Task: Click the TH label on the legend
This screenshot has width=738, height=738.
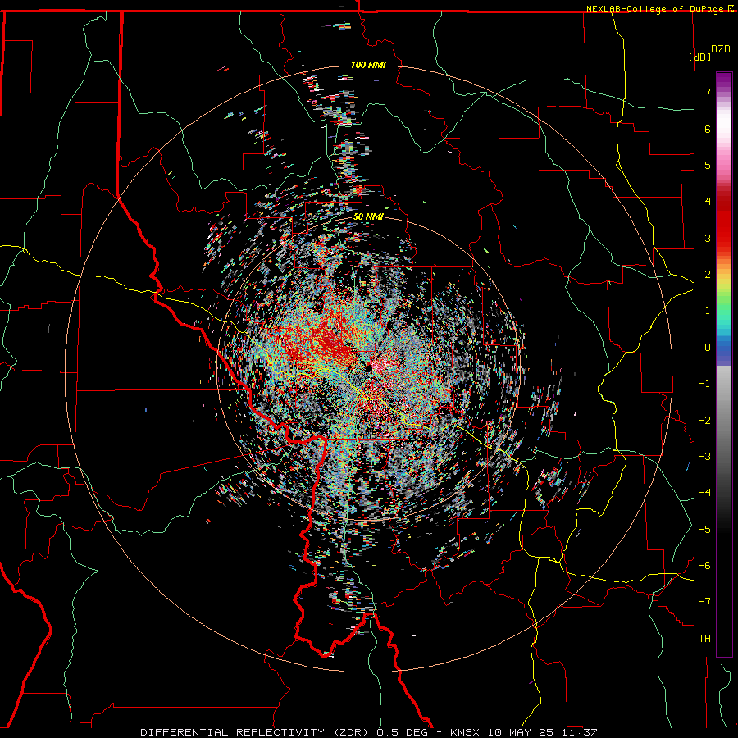Action: click(704, 639)
